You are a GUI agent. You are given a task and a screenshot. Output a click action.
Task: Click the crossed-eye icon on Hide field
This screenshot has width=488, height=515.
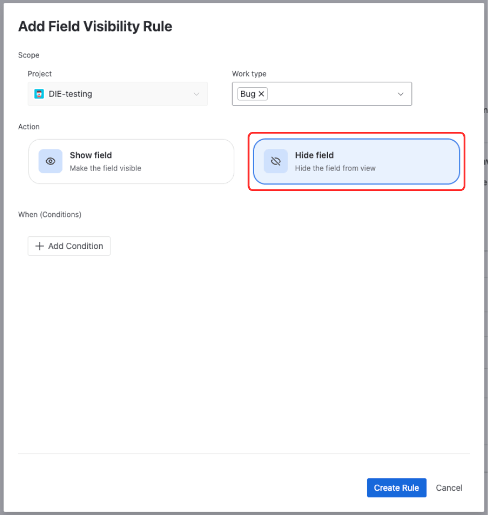click(275, 161)
